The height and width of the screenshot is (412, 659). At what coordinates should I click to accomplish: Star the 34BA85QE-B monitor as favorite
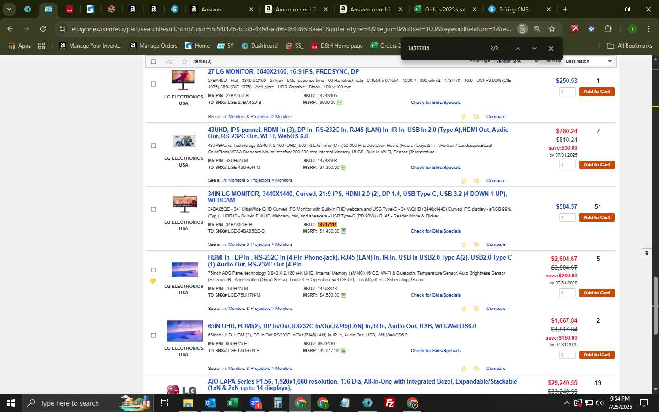(464, 244)
